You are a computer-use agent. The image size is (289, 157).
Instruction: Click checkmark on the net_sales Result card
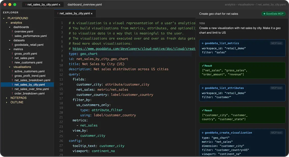pyautogui.click(x=203, y=66)
